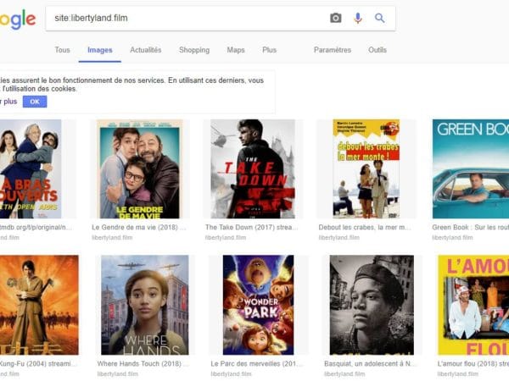The image size is (509, 381).
Task: Select the Images tab
Action: click(100, 50)
